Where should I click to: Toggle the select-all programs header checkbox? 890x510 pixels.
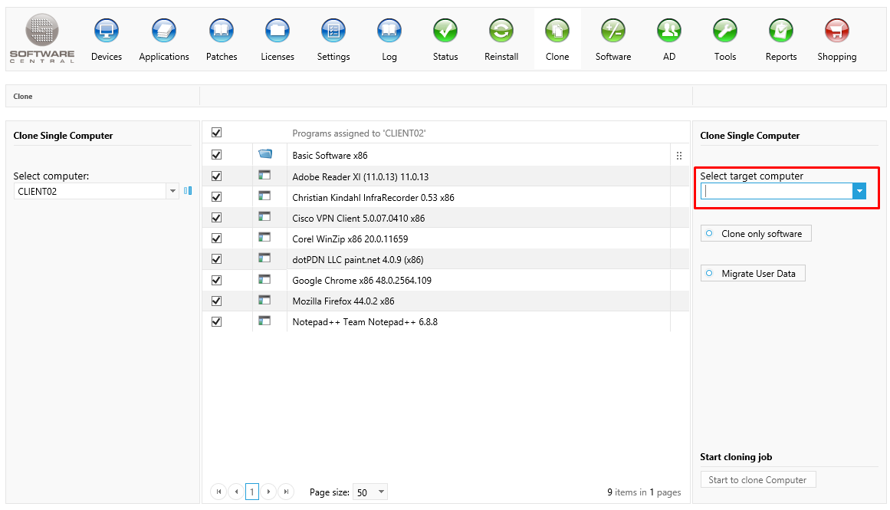216,133
